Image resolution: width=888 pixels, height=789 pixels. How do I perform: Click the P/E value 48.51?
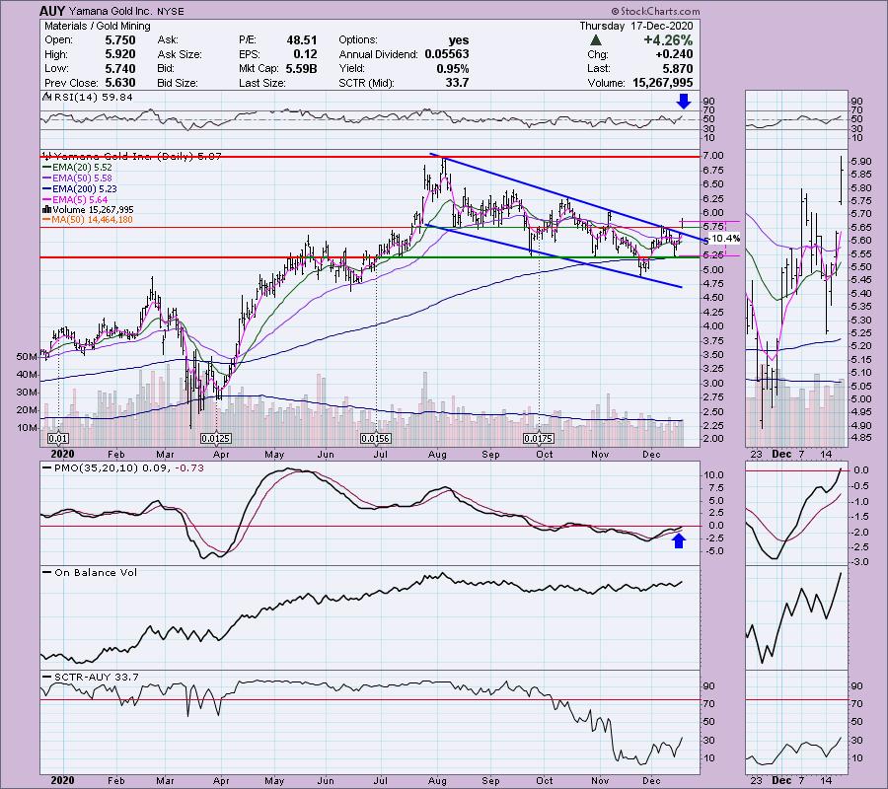coord(302,40)
